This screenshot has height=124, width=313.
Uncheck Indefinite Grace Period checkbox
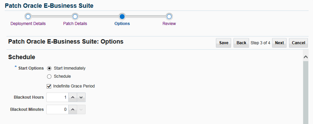49,86
